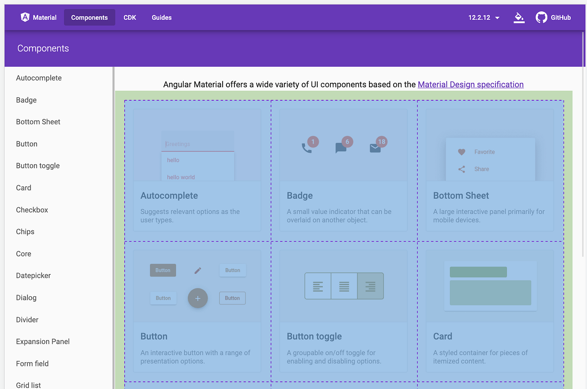Select Chips in the sidebar
The image size is (587, 389).
[x=25, y=232]
